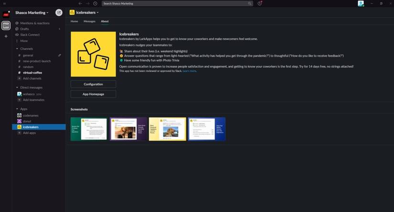
Task: Open the donut app
Action: click(27, 121)
